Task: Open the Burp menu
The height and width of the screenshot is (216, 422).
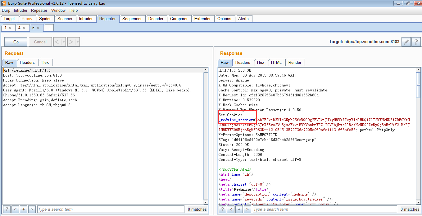Action: [x=6, y=10]
